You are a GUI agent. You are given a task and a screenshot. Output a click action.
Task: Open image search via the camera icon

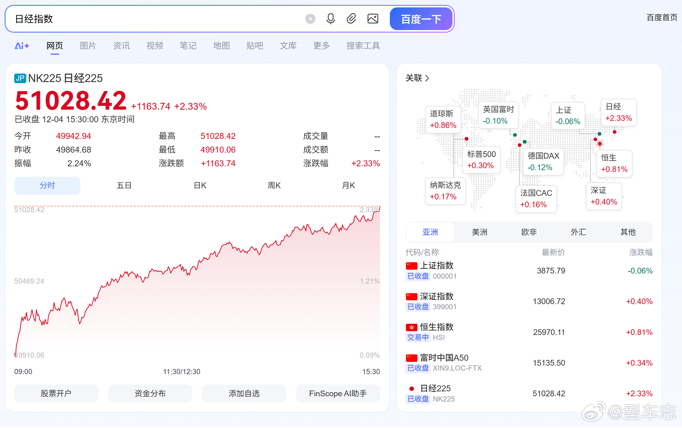(x=373, y=18)
